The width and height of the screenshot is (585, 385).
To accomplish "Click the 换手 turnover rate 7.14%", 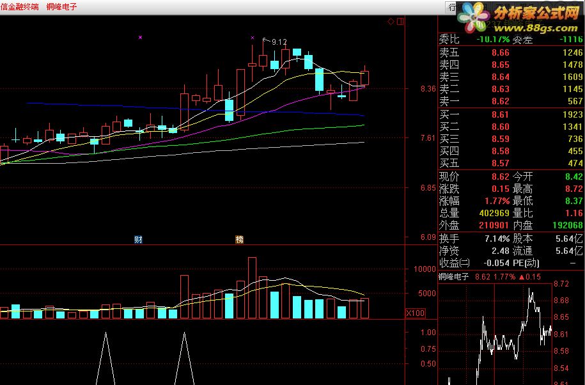I will tap(497, 239).
